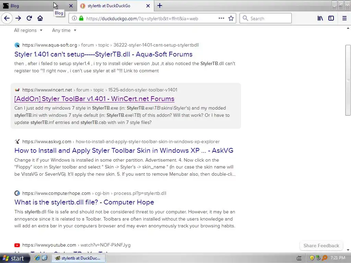Click the magnifier tray icon
The height and width of the screenshot is (263, 351).
[325, 258]
